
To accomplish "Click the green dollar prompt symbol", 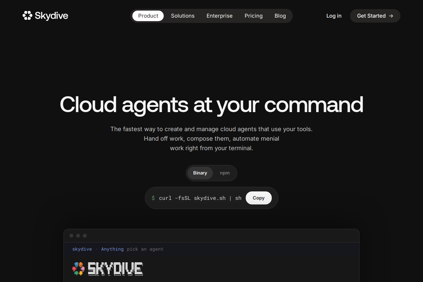I will (x=153, y=198).
